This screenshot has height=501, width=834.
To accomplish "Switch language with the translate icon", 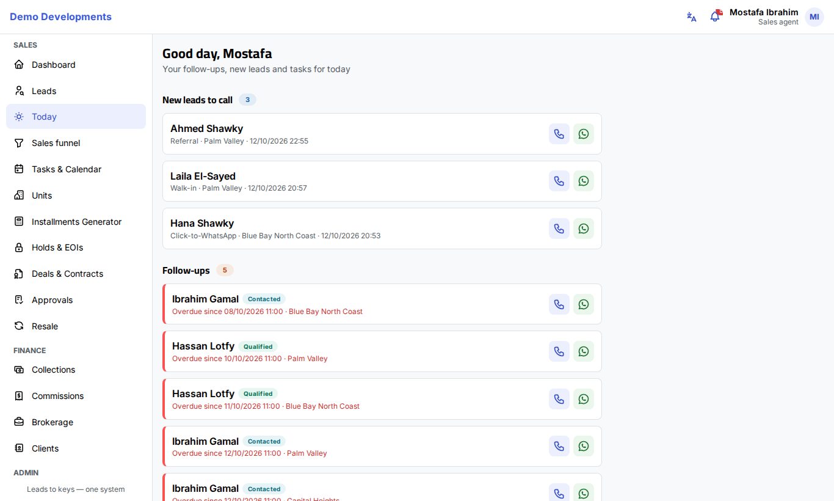I will tap(692, 17).
